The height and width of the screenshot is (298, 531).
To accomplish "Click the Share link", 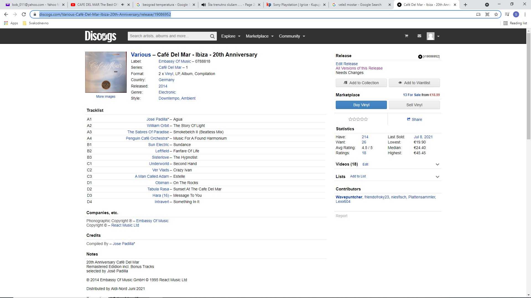I will [x=414, y=119].
